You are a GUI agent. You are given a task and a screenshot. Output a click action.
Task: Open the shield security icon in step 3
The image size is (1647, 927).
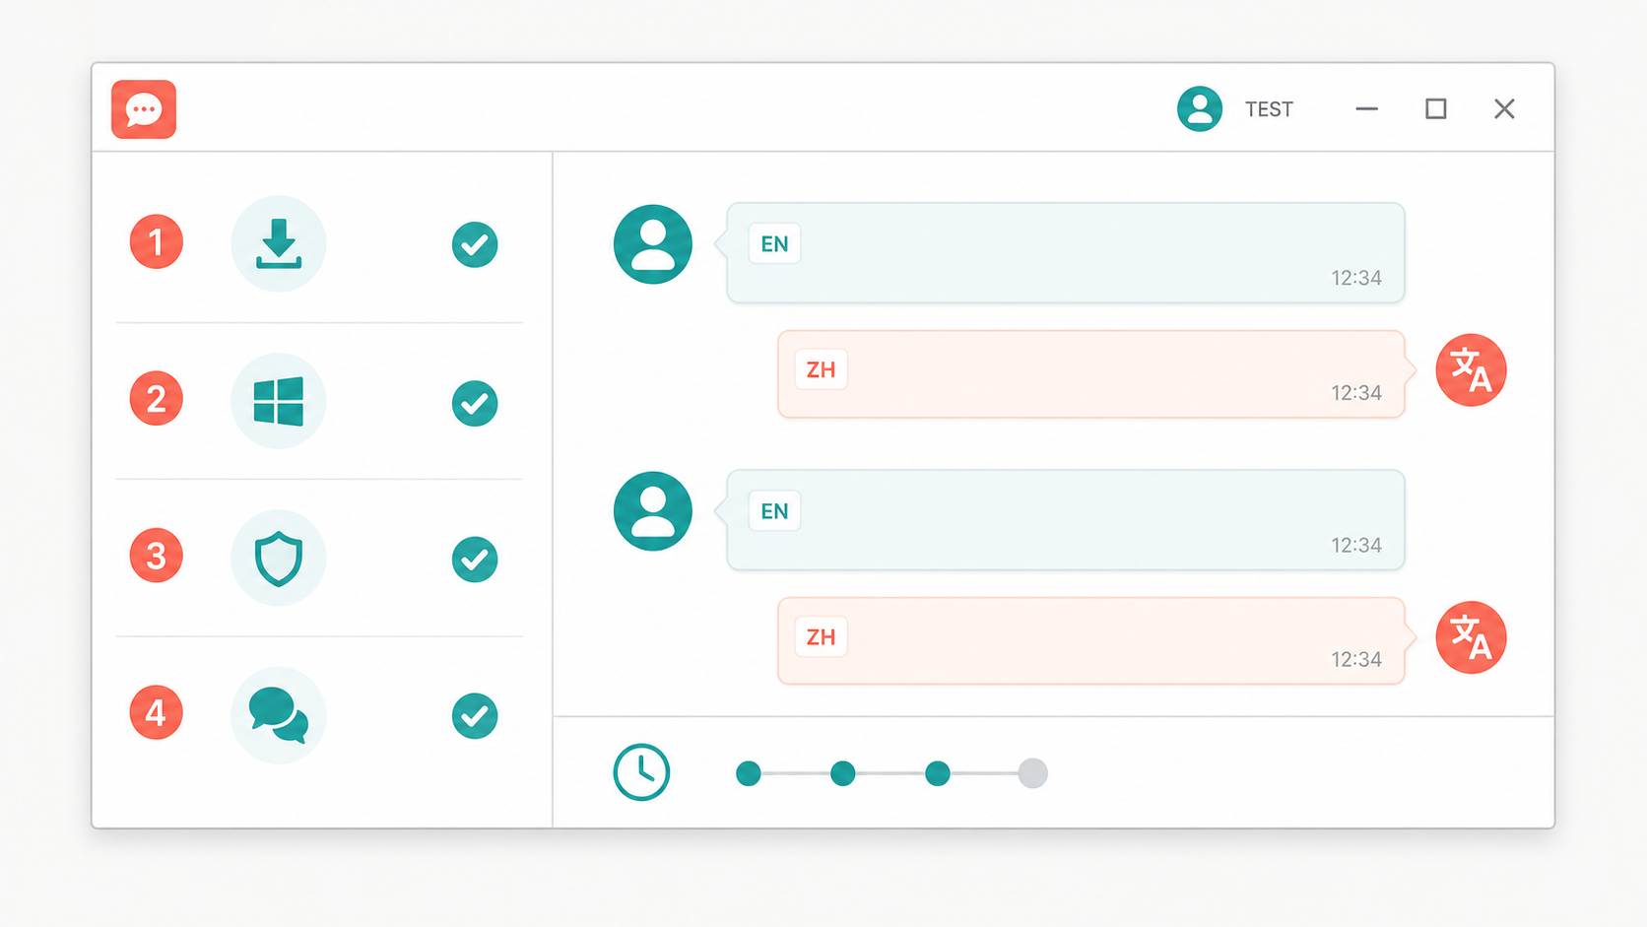(x=279, y=558)
